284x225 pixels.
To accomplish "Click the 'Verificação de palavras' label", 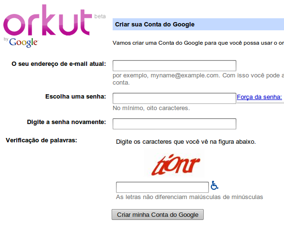I will [x=41, y=140].
